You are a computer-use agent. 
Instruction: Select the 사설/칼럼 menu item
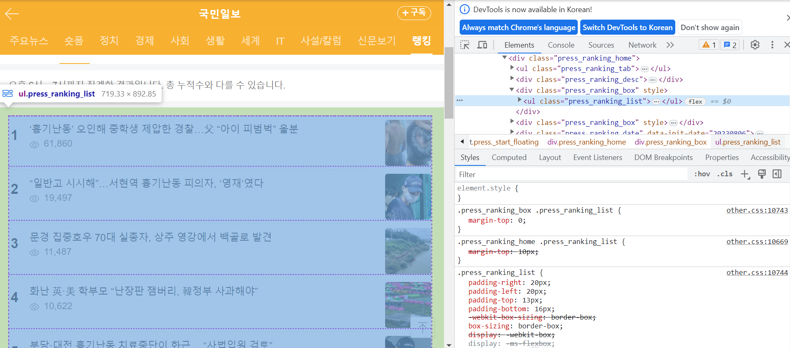(x=321, y=41)
